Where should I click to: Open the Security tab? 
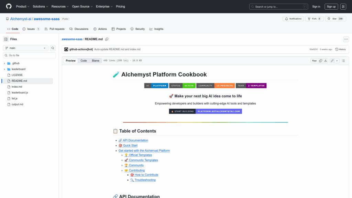[137, 29]
